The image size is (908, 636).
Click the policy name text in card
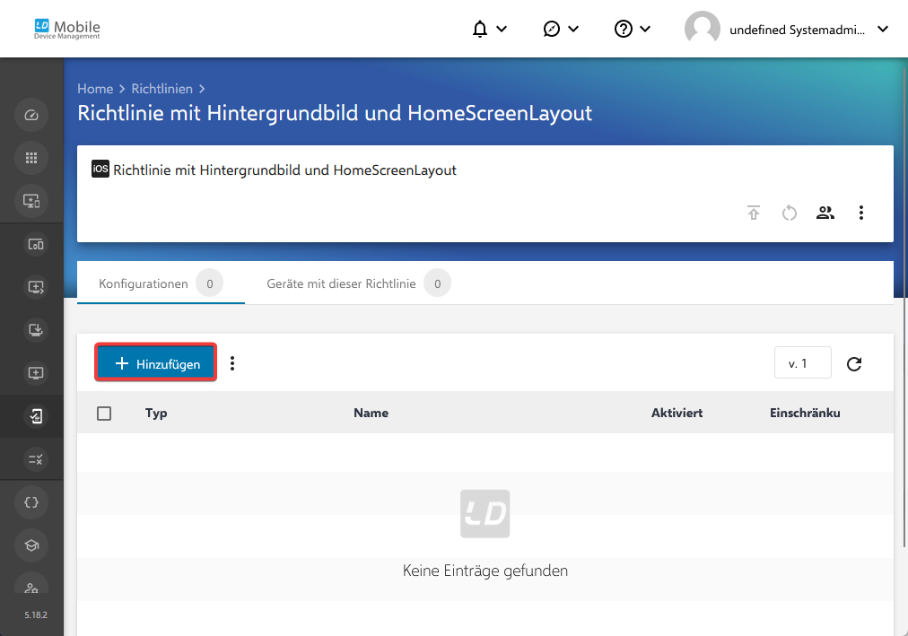pos(284,170)
